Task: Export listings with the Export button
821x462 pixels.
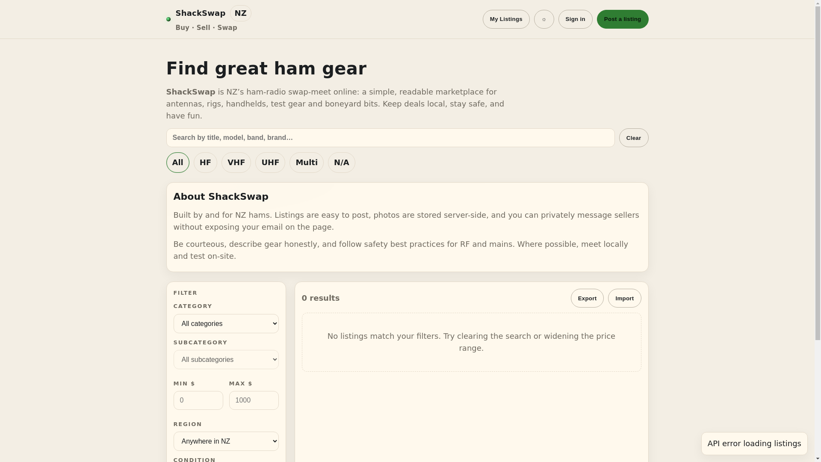Action: pos(587,298)
